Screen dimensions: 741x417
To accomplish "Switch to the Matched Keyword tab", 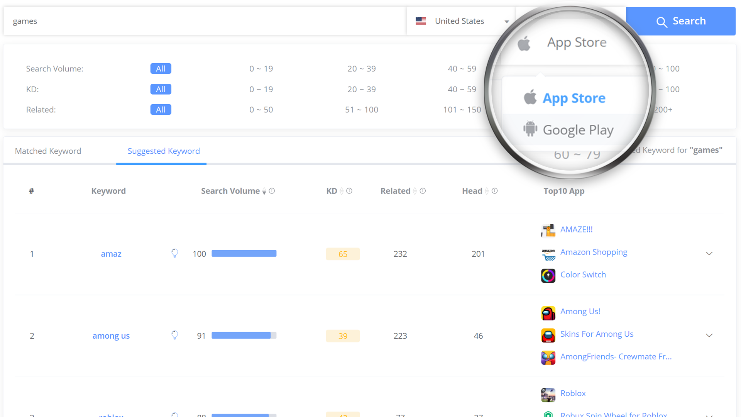I will (x=48, y=151).
